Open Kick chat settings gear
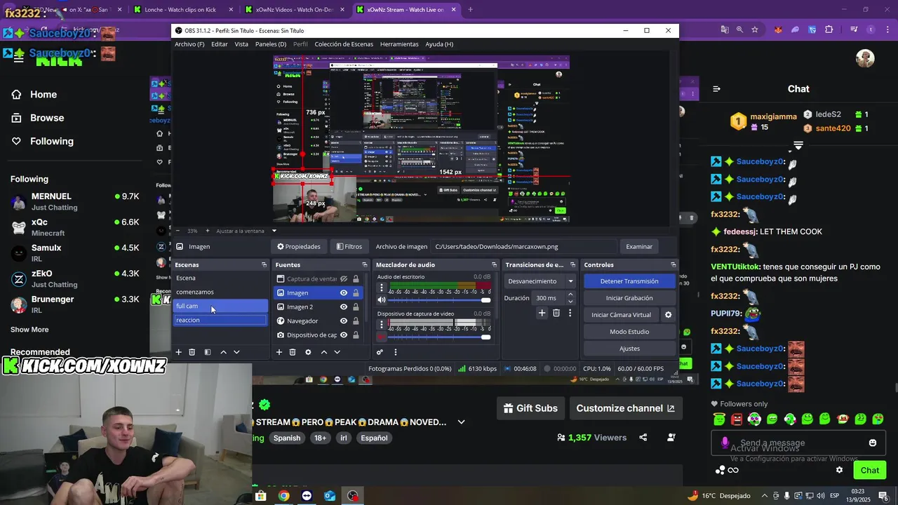 tap(839, 470)
